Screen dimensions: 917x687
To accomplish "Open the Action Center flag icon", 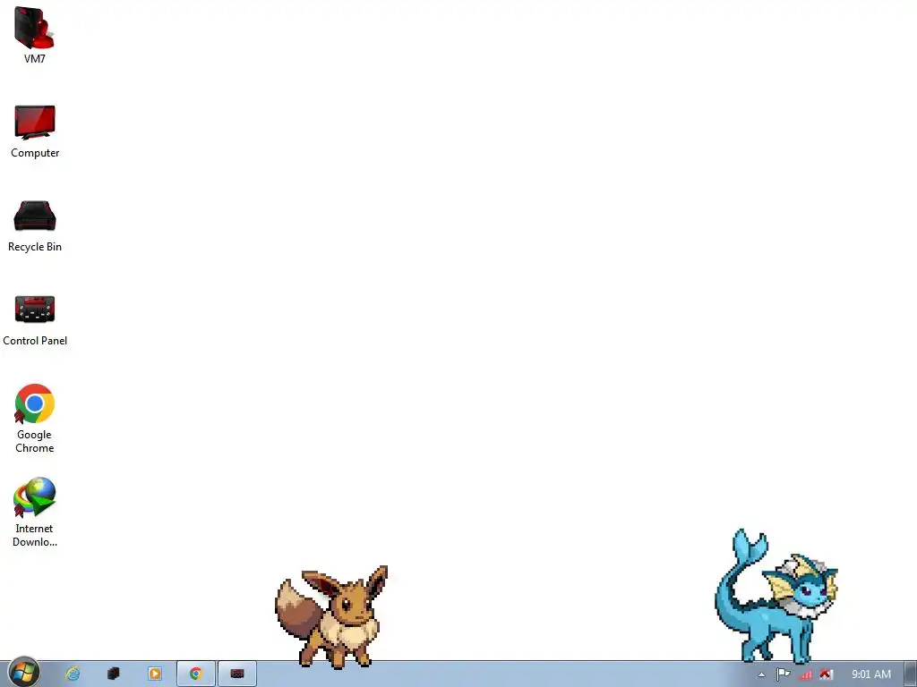I will 783,674.
